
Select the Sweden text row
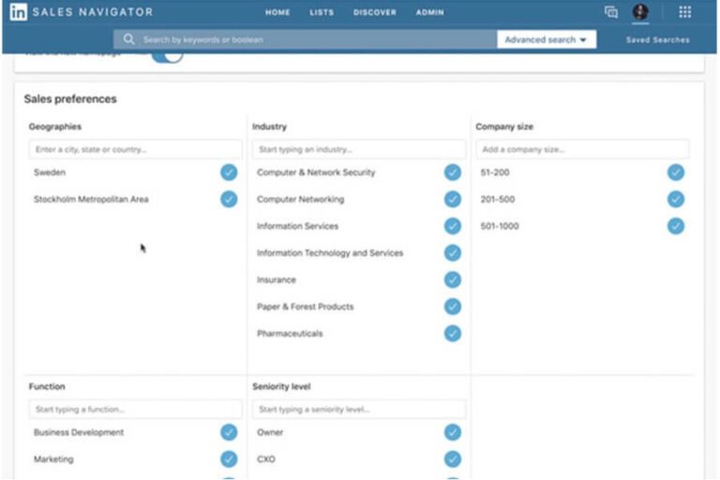pyautogui.click(x=50, y=172)
